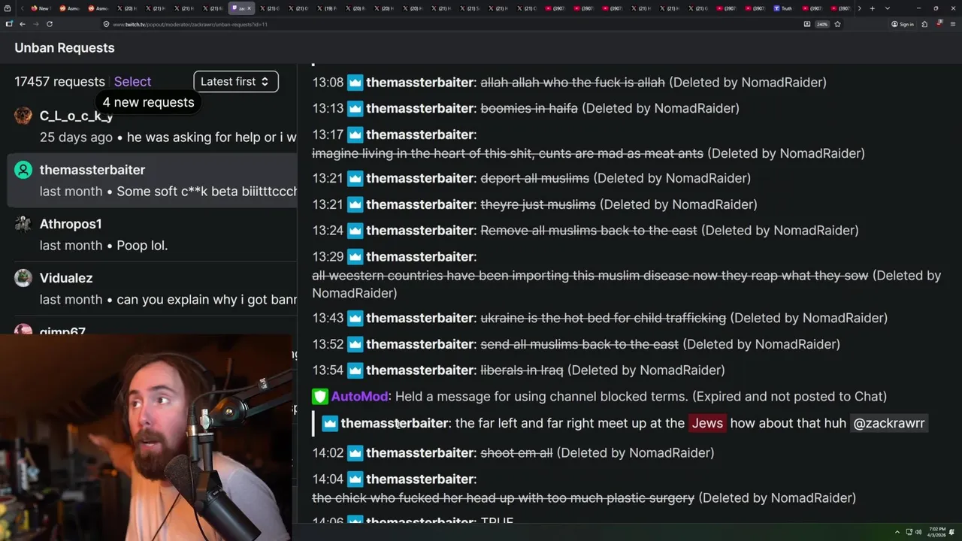Go back with the browser back arrow
The height and width of the screenshot is (541, 962).
pyautogui.click(x=23, y=24)
